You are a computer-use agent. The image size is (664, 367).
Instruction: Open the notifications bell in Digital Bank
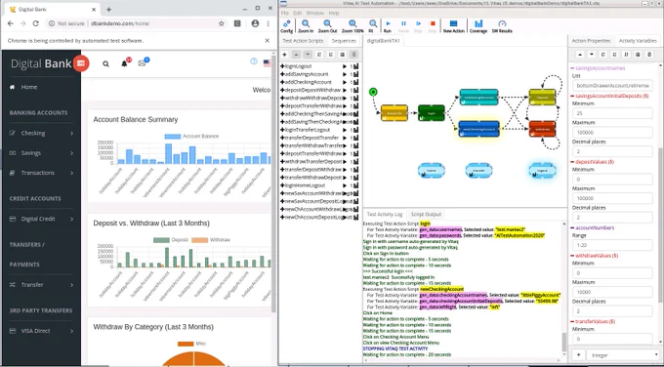[x=124, y=63]
